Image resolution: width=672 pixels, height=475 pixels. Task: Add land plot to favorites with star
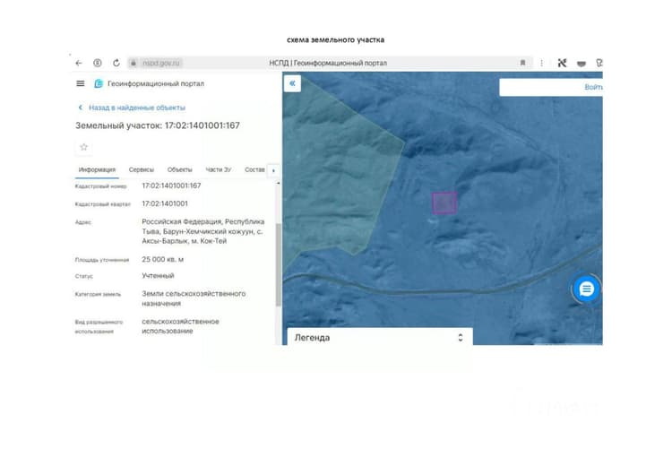click(84, 147)
